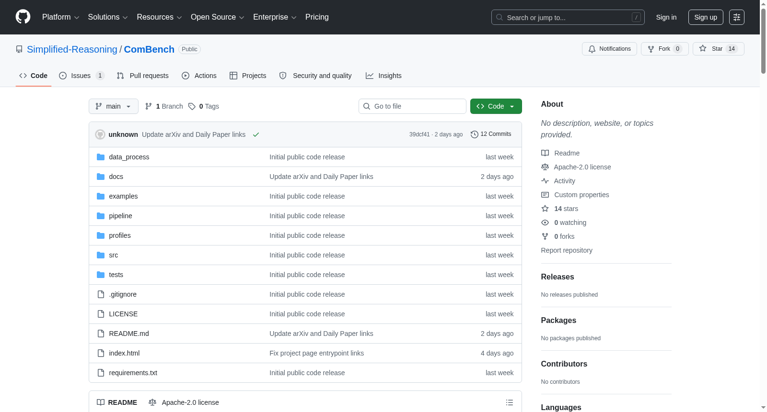This screenshot has height=412, width=767.
Task: Expand the Enterprise menu
Action: [275, 17]
